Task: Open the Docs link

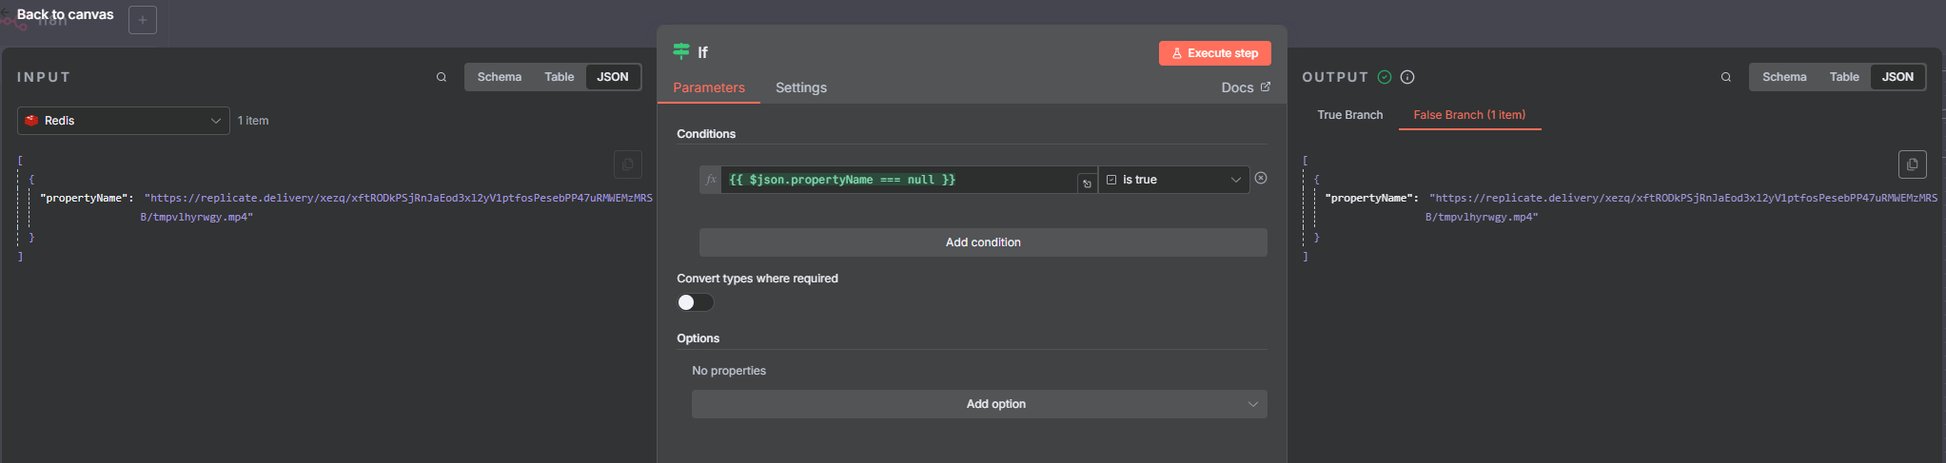Action: click(x=1246, y=87)
